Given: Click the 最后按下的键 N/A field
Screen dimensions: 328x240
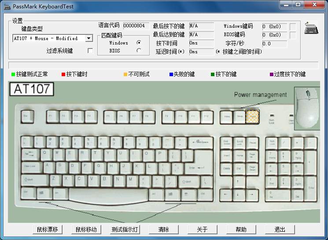Looking at the screenshot, I should coord(202,26).
